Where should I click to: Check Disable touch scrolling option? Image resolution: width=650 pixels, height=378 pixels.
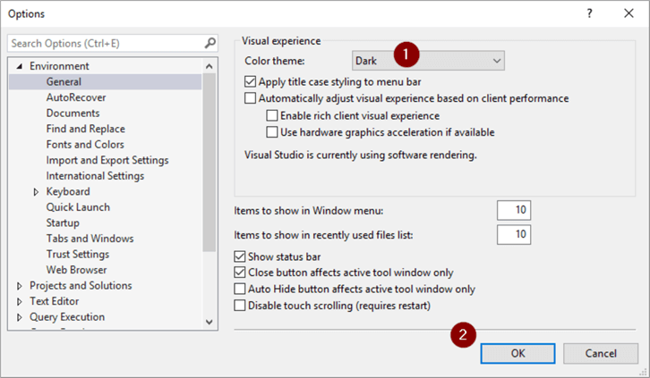pos(239,306)
